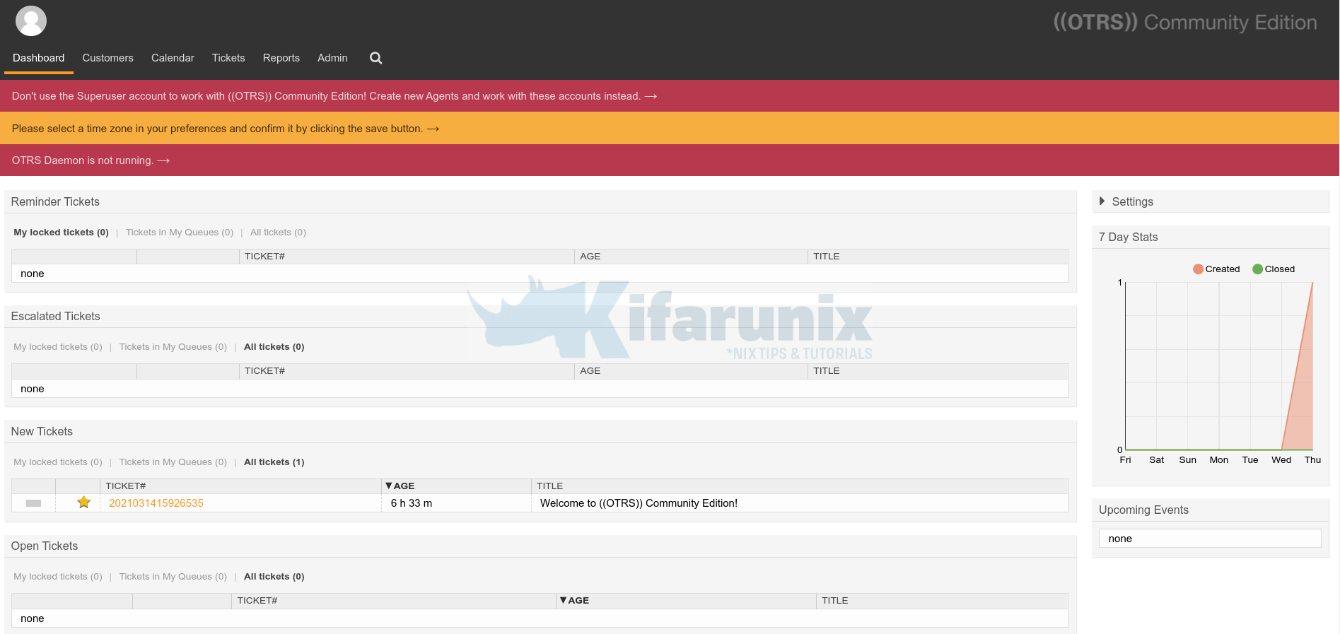
Task: Click the Welcome to ((OTRS)) Community Edition! title
Action: pos(639,503)
